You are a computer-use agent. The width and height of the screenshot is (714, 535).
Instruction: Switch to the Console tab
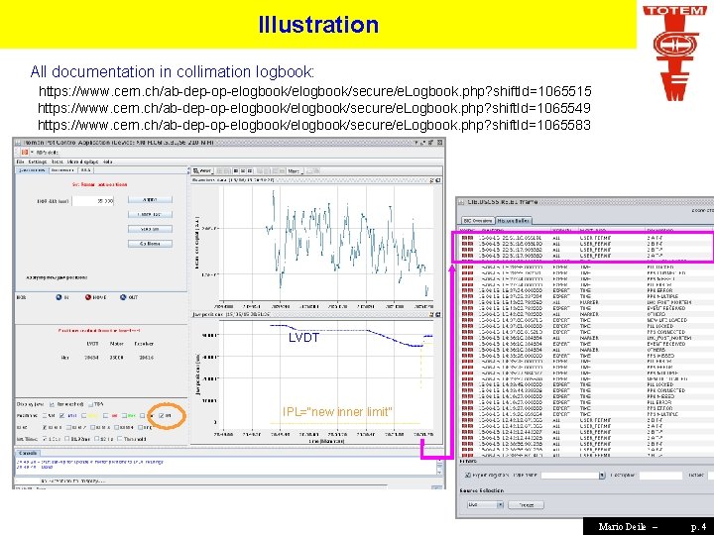click(x=28, y=453)
